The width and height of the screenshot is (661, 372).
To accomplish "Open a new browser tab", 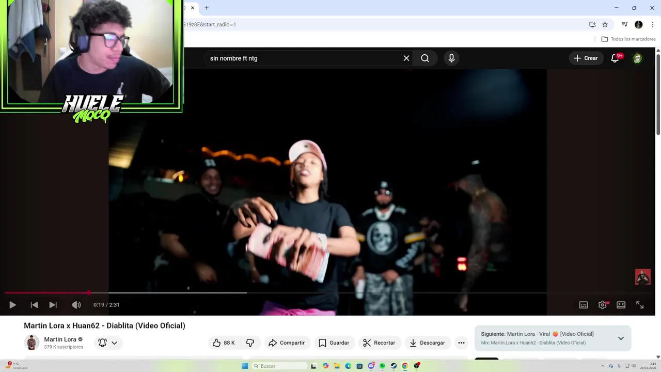I will (207, 8).
